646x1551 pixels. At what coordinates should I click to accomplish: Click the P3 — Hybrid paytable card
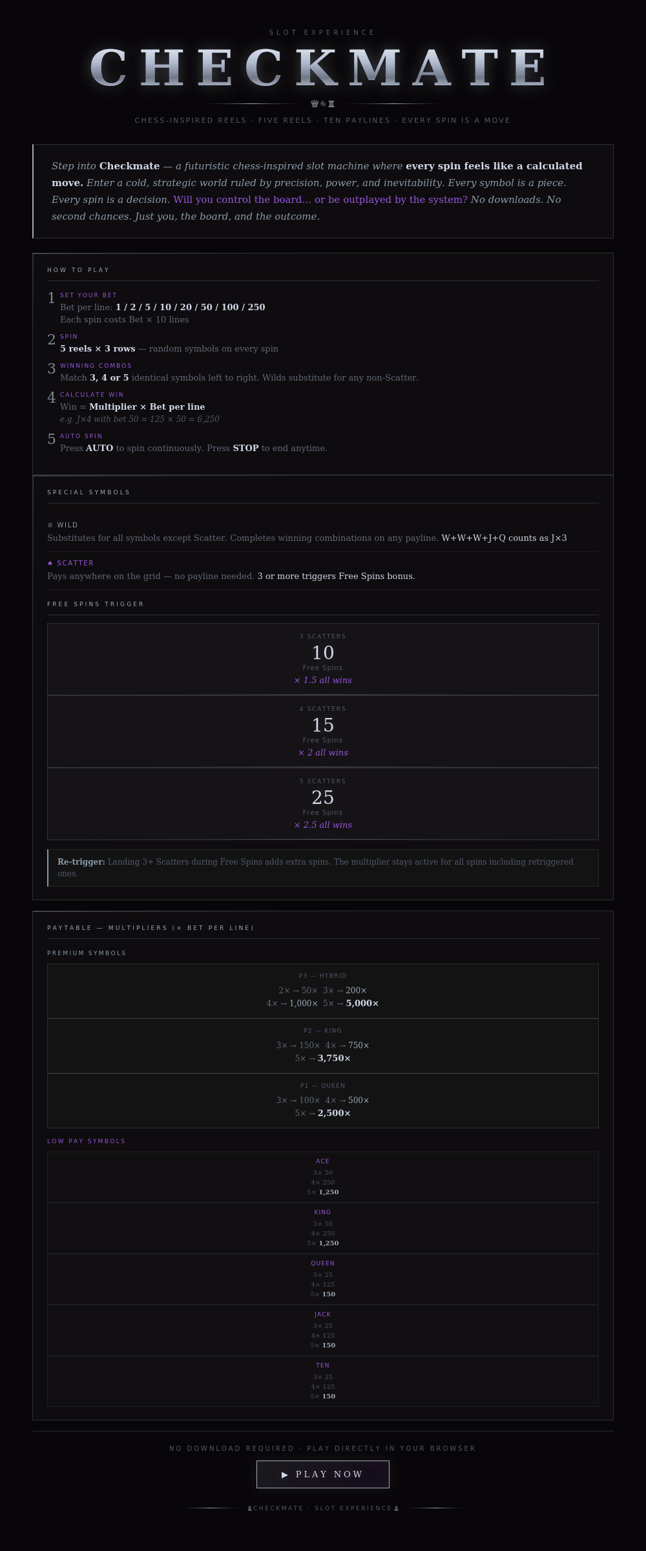pyautogui.click(x=323, y=991)
